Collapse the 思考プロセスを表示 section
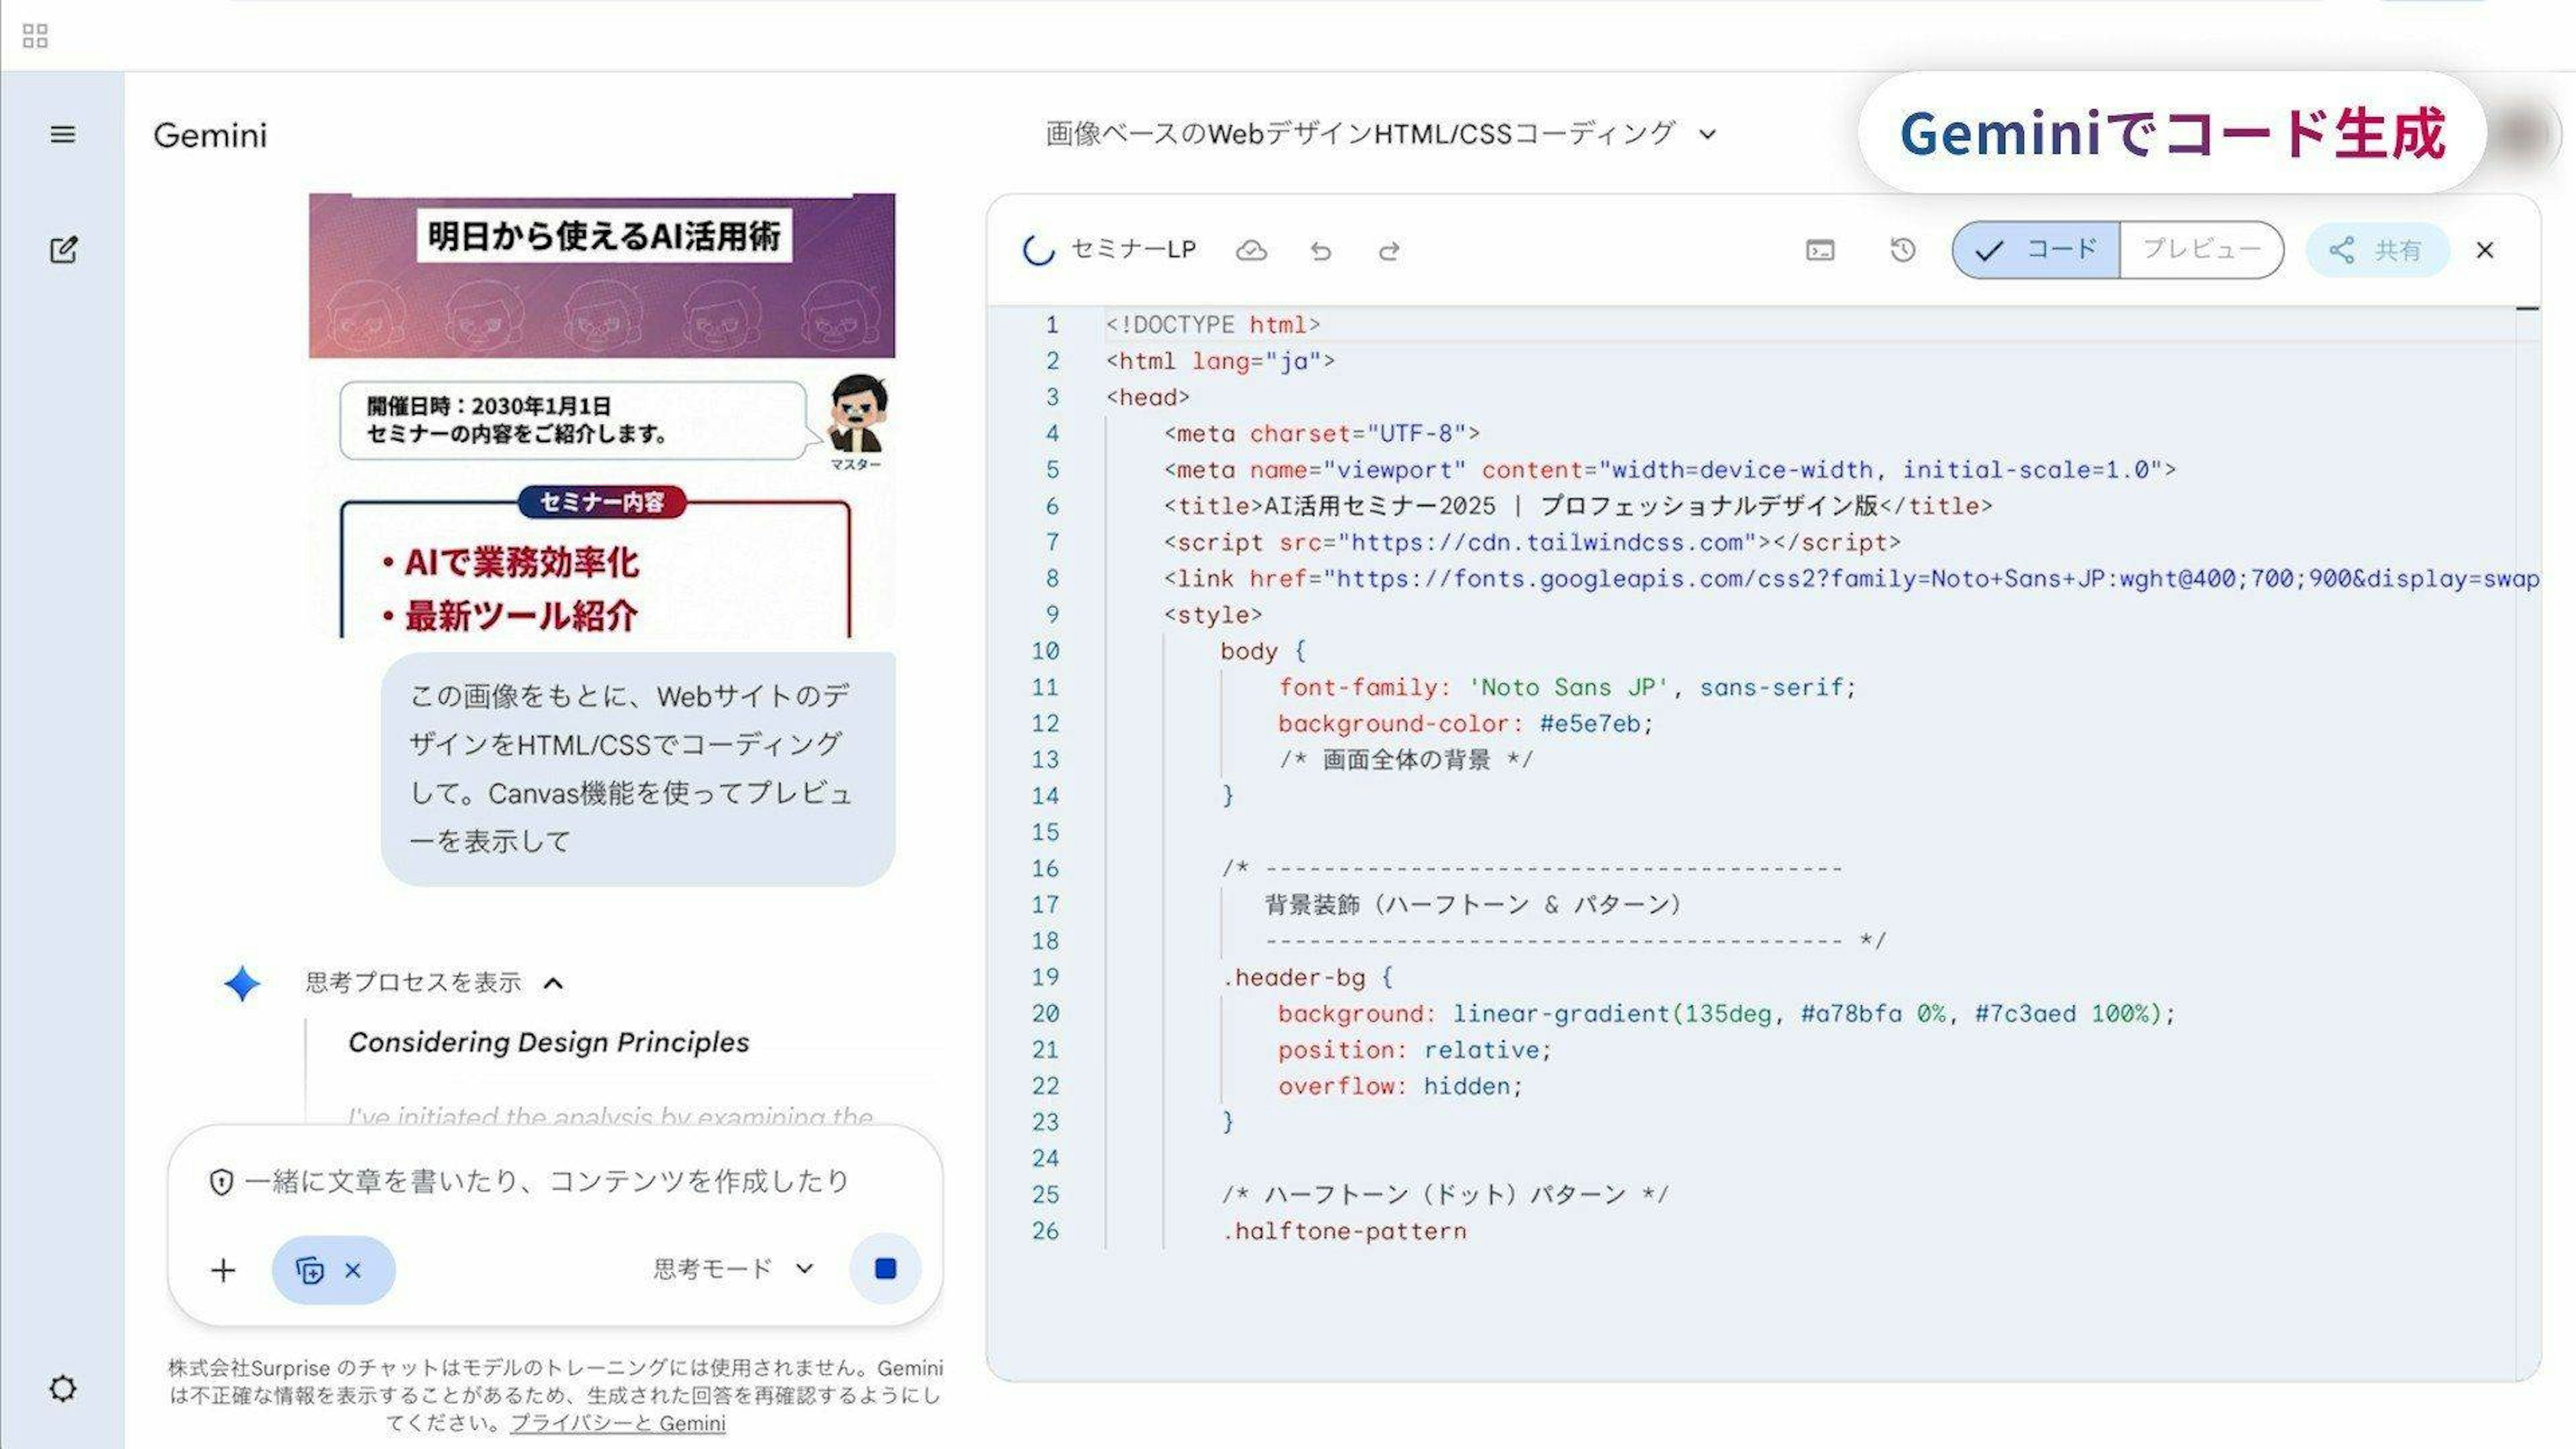The image size is (2576, 1449). coord(553,983)
